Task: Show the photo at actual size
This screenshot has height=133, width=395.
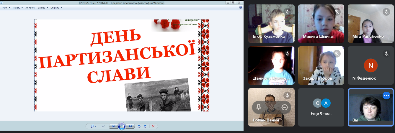Action: 103,126
